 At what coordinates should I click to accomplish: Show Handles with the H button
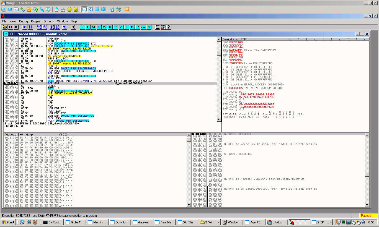click(110, 27)
